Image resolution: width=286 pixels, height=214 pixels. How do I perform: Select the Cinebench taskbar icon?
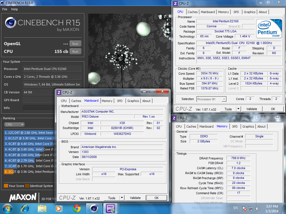(94, 208)
